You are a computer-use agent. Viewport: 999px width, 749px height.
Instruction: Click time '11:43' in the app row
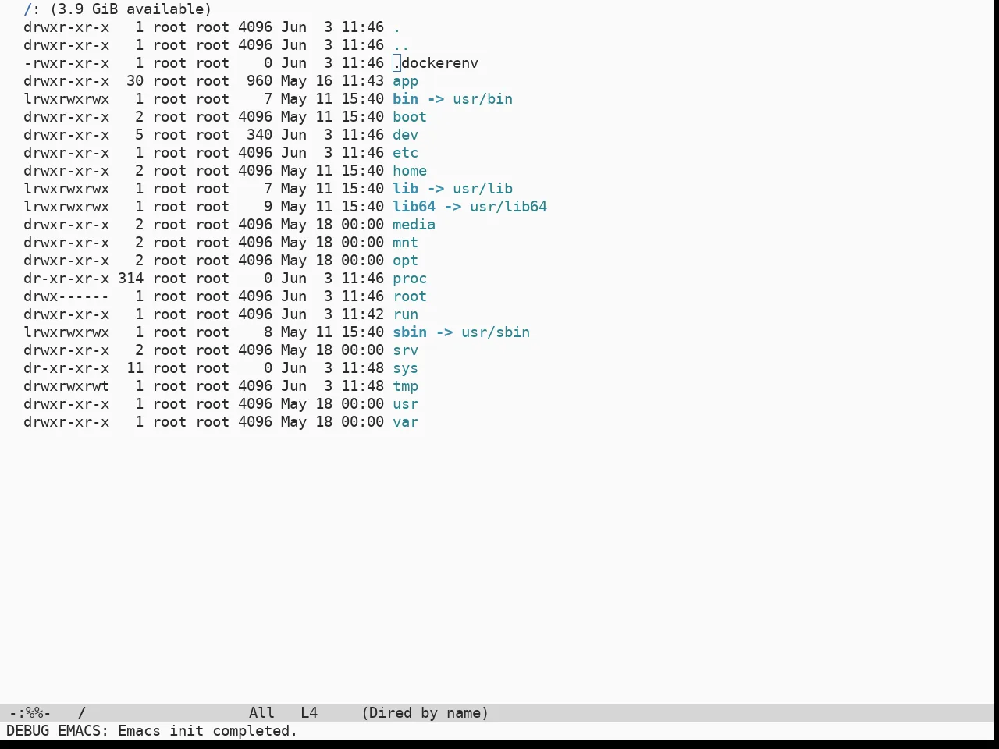(362, 81)
